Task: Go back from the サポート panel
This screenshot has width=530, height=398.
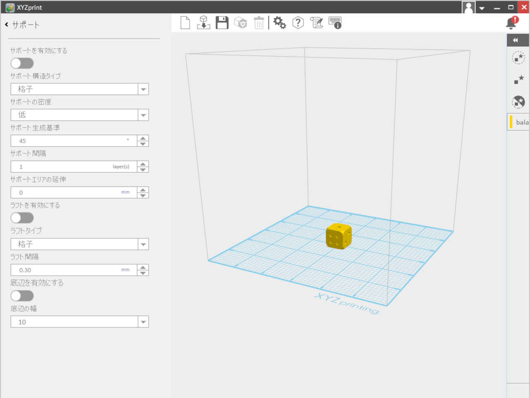Action: pos(7,25)
